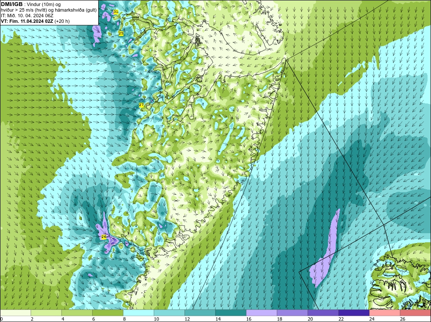431x322 pixels.
Task: Select the 24–26 m/s pink legend swatch
Action: 385,313
